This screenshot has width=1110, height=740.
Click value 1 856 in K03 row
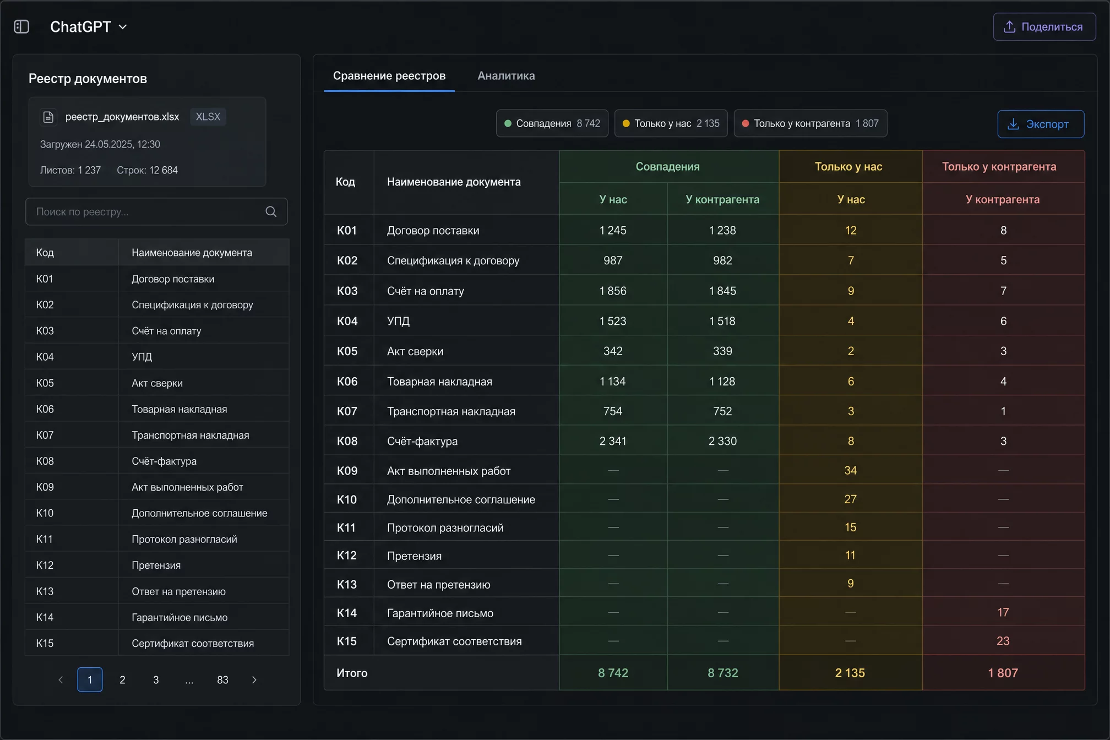pos(613,291)
